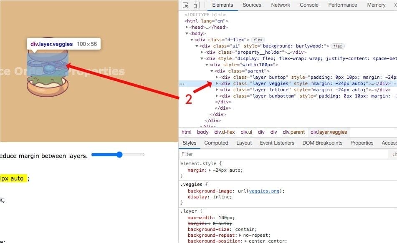Toggle the device toolbar icon
The image size is (397, 243).
point(197,5)
